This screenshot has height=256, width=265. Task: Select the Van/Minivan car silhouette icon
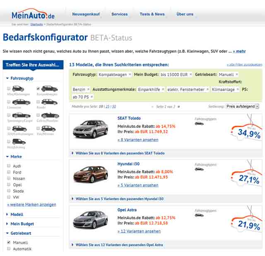coord(48,129)
